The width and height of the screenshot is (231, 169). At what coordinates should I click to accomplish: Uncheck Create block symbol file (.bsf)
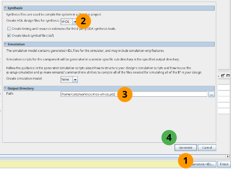click(9, 36)
